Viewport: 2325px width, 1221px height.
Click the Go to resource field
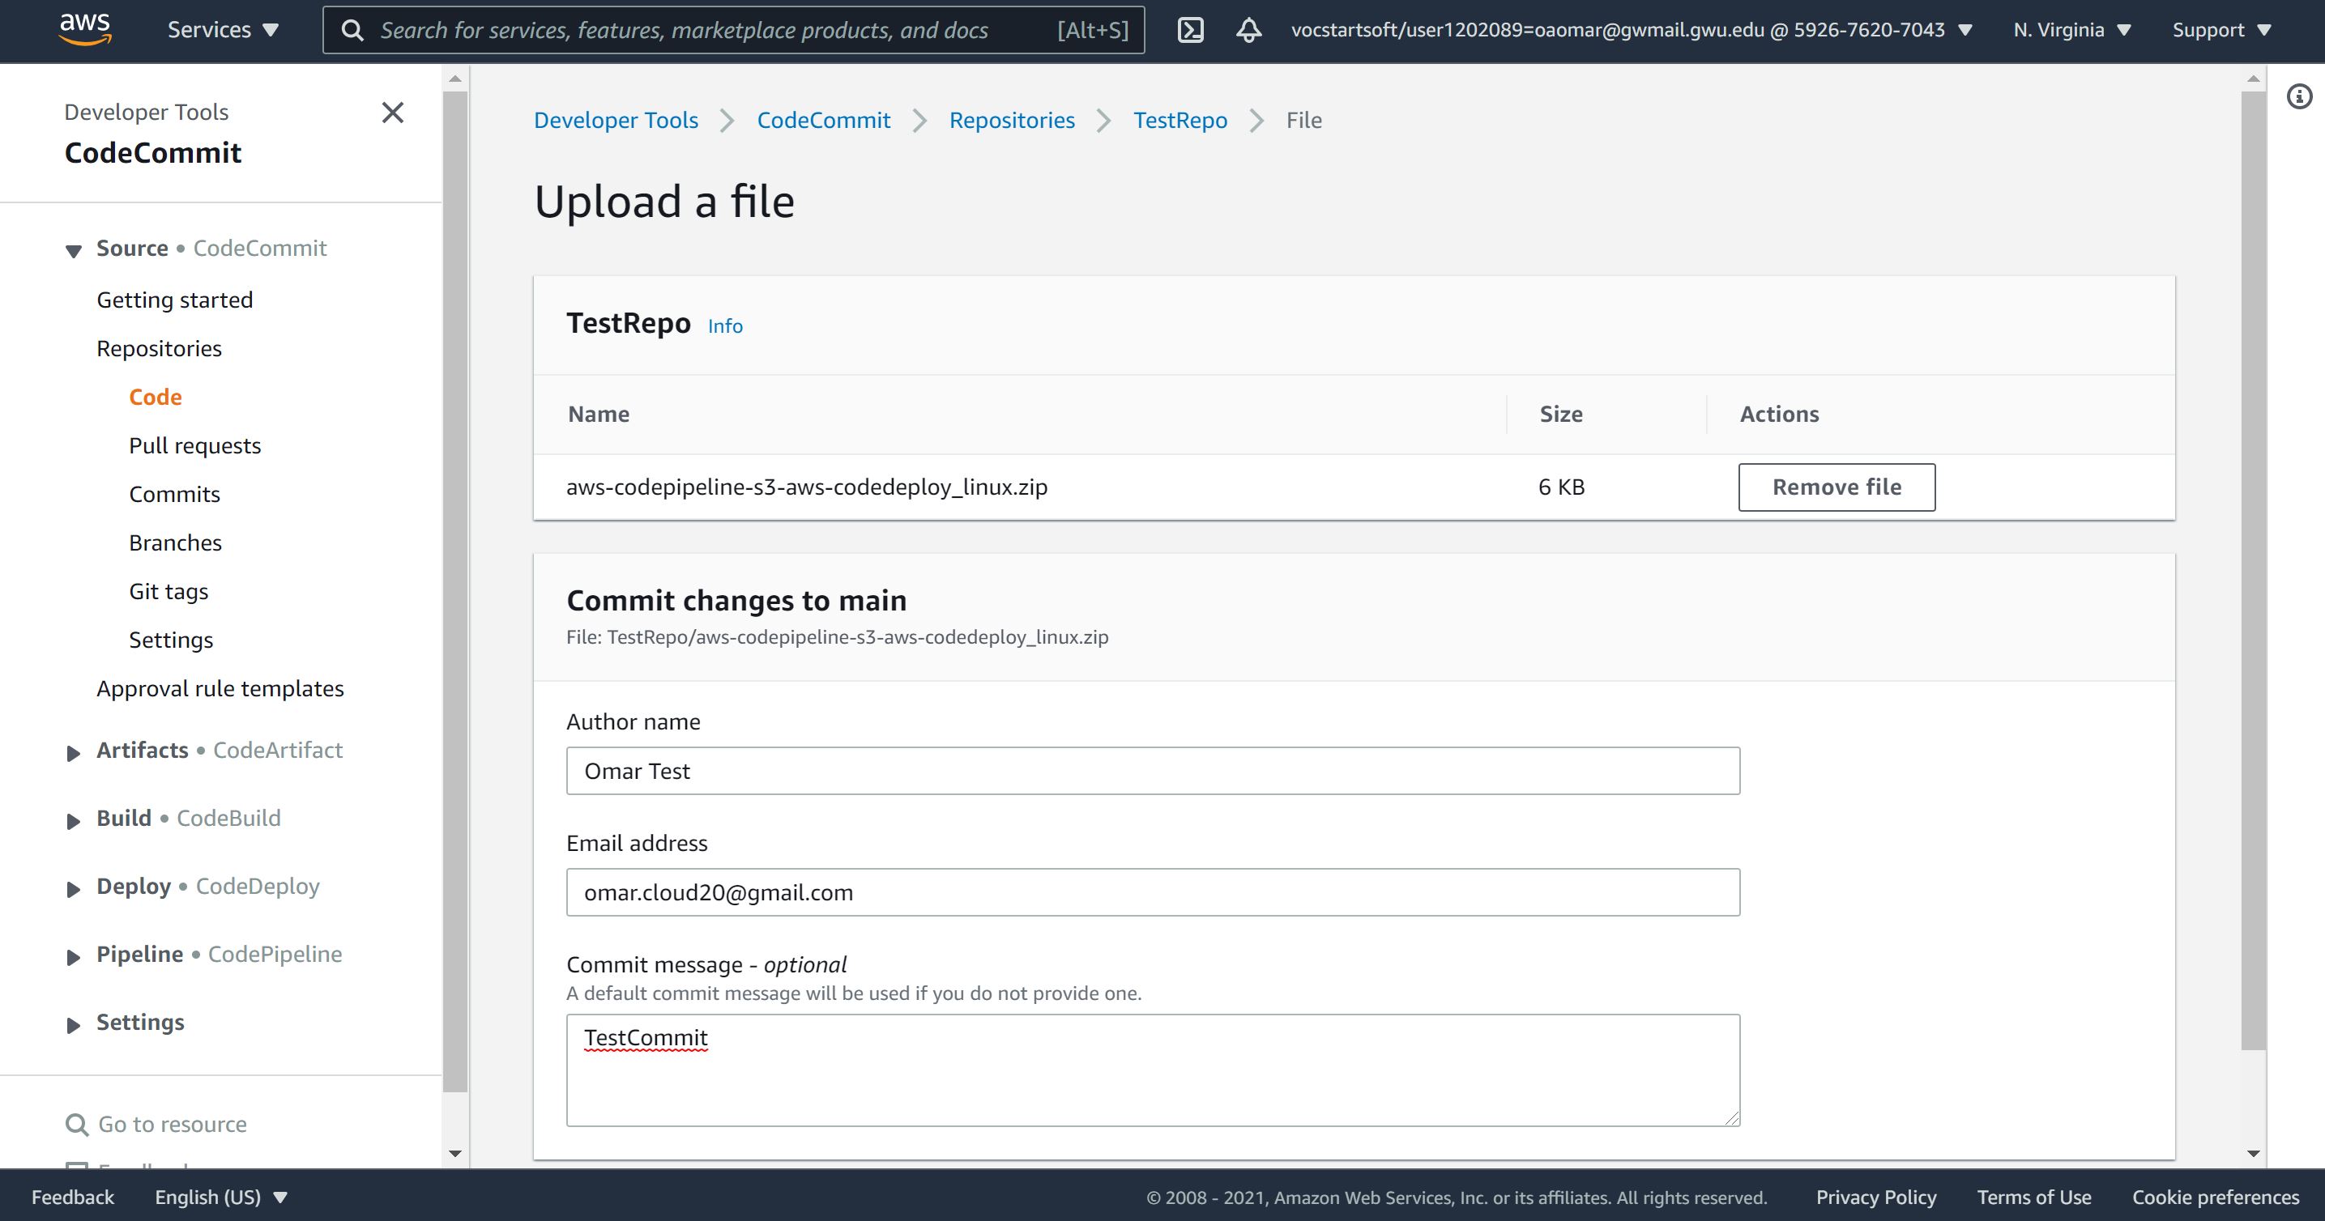[172, 1125]
